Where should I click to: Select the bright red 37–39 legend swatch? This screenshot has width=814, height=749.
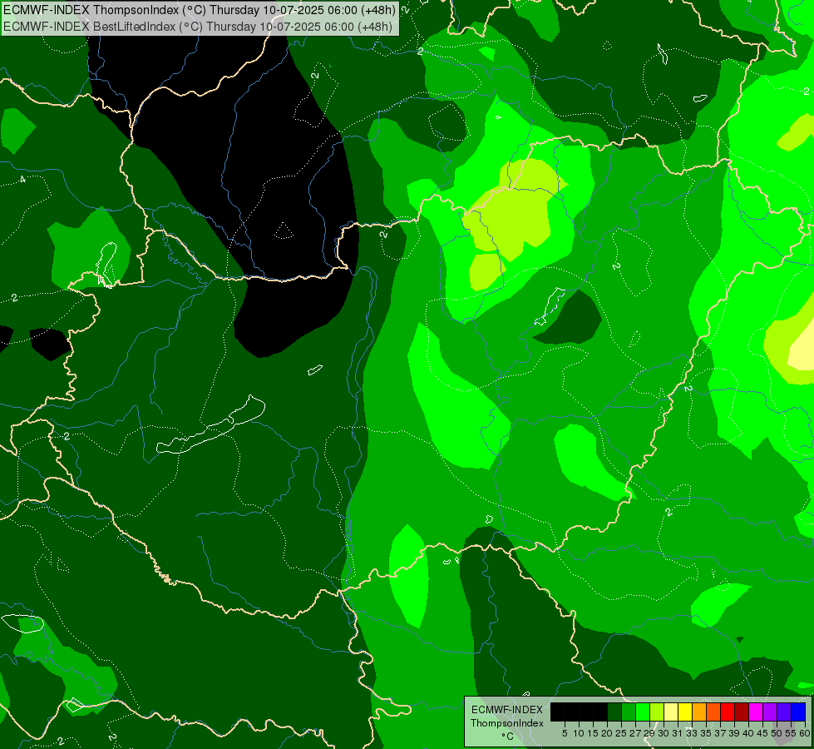point(728,712)
